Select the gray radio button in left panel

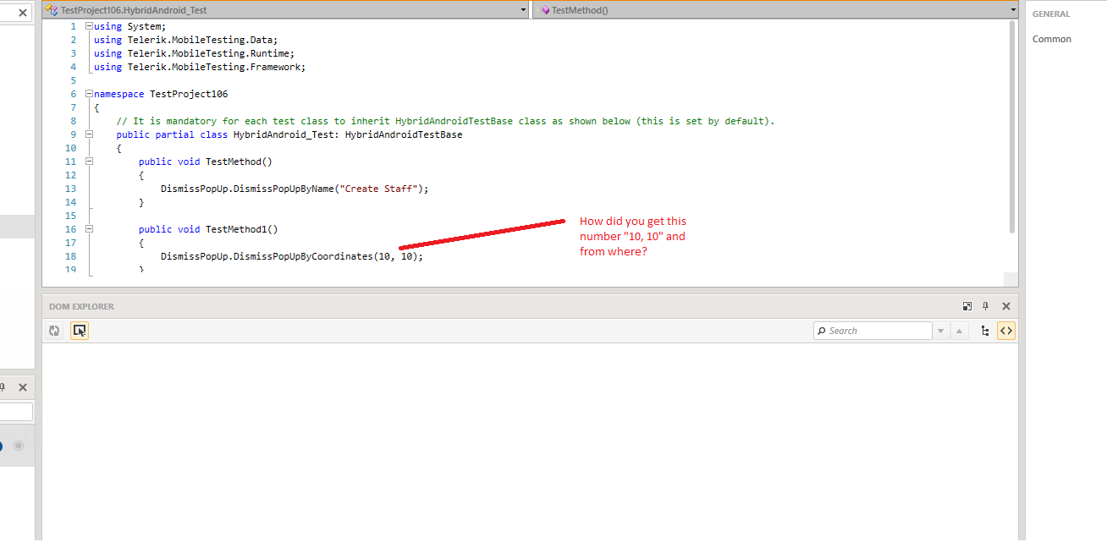tap(19, 446)
